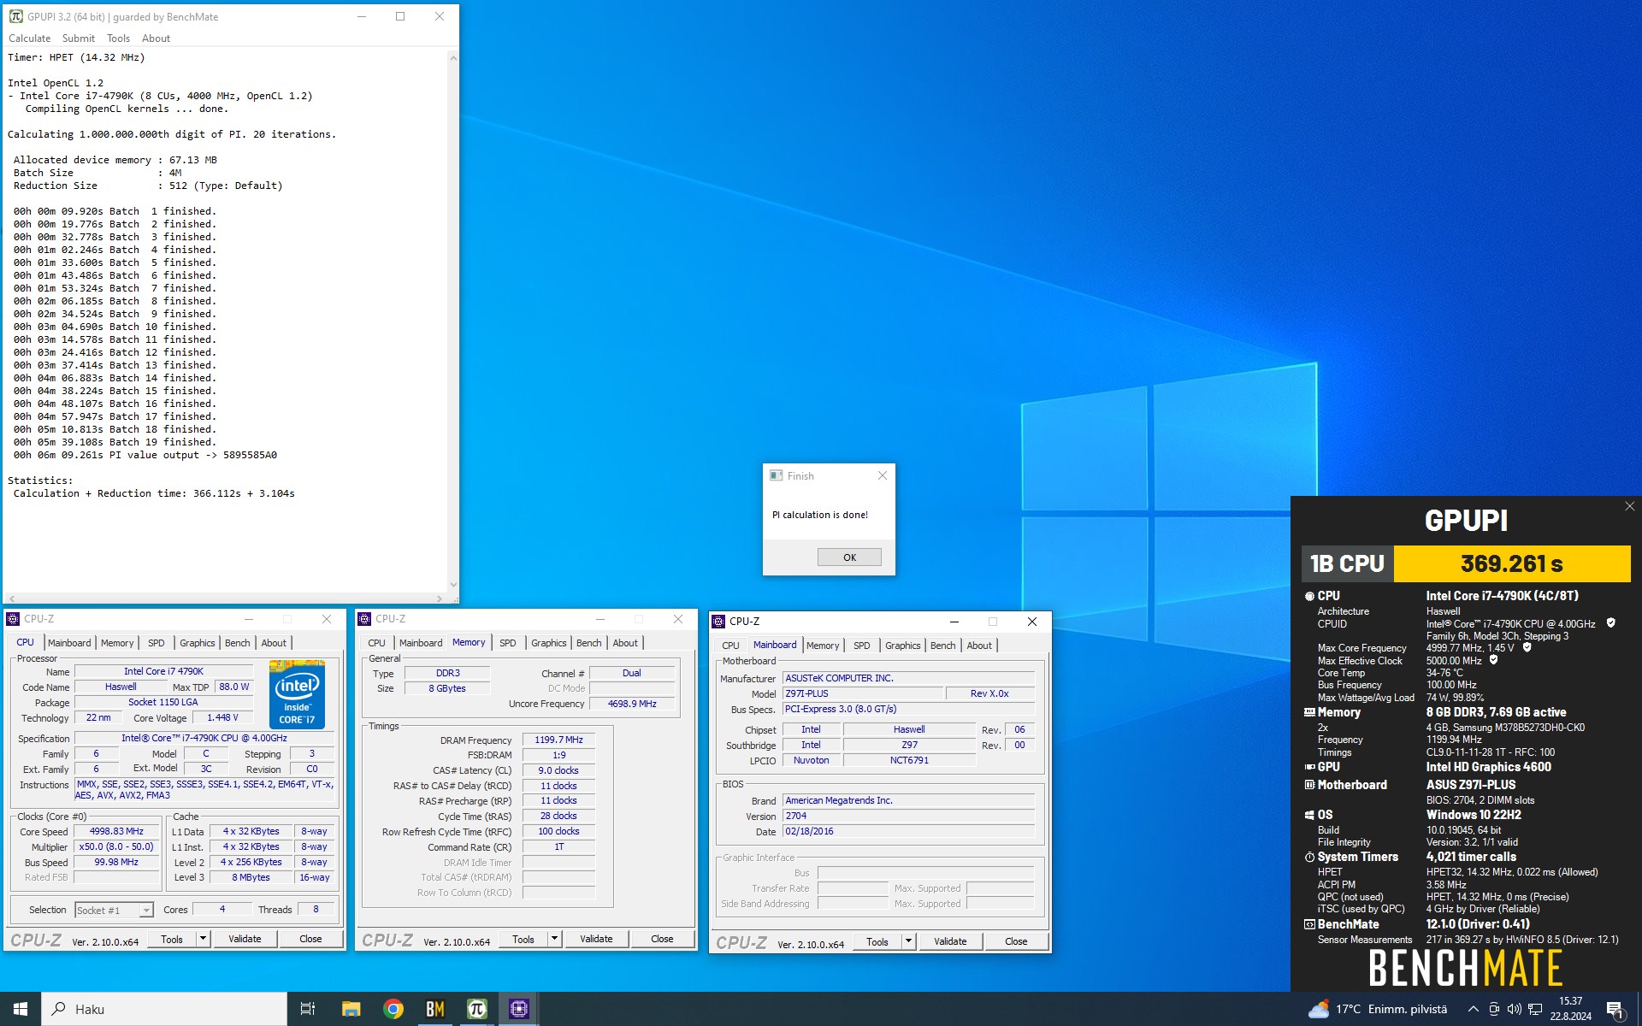Screen dimensions: 1642x1026
Task: Open Task View in the taskbar
Action: tap(308, 1009)
